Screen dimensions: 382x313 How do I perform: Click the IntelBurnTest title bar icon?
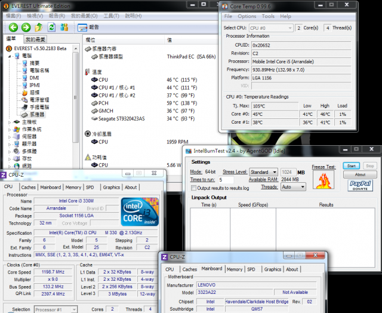(189, 151)
